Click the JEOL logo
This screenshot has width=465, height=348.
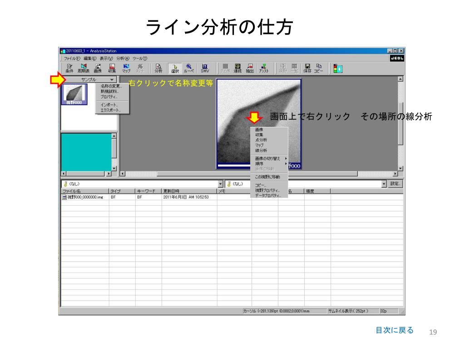pos(397,58)
